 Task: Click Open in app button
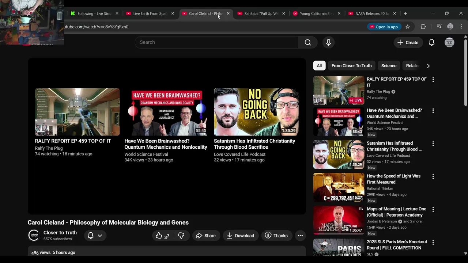(x=384, y=27)
